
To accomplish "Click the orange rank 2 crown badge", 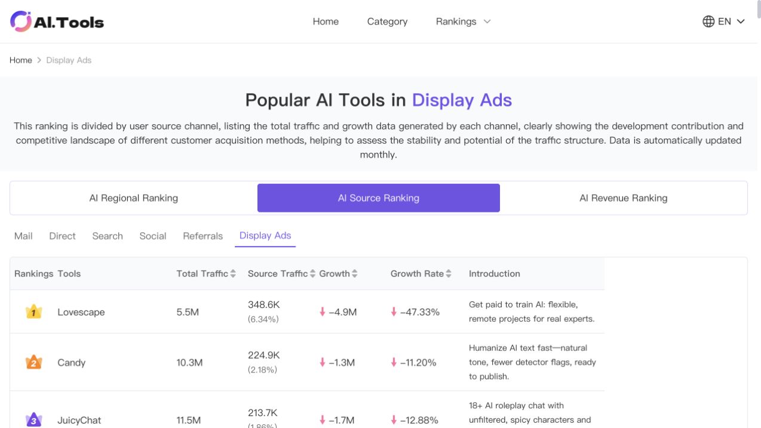I will pos(34,362).
